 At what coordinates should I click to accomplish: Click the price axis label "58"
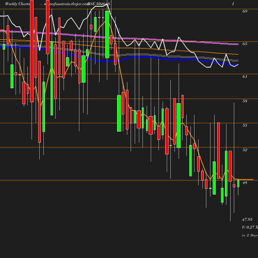coord(245,101)
